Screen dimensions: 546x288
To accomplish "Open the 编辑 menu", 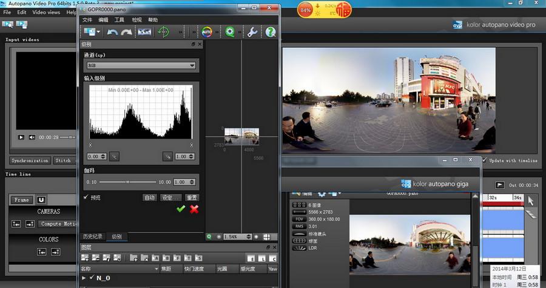I will click(103, 20).
